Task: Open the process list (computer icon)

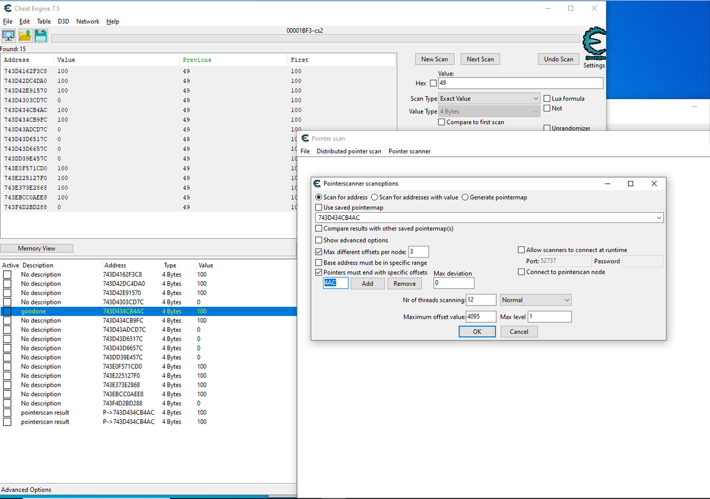Action: click(x=9, y=36)
